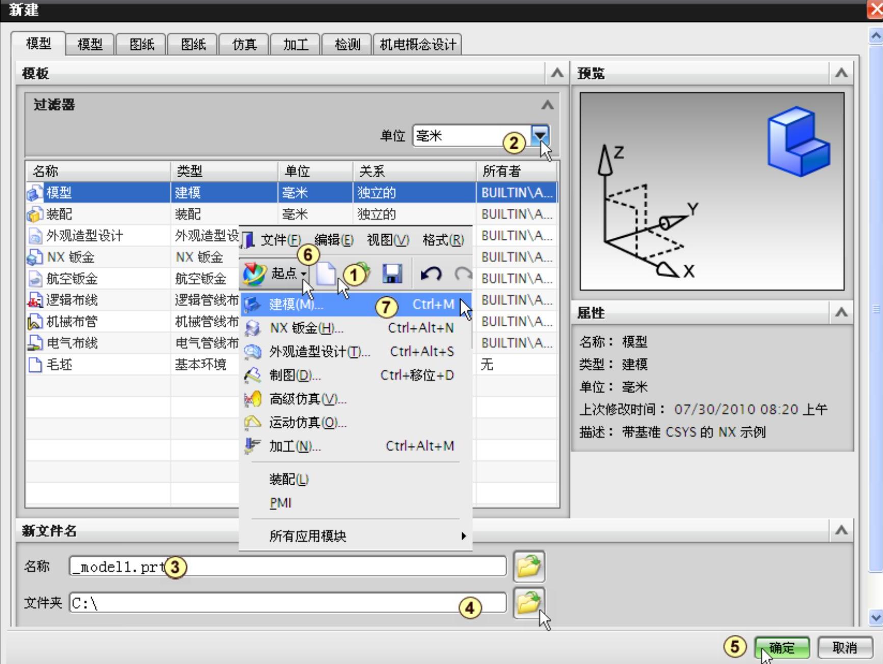
Task: Choose 装配(L) from the 起点 menu
Action: (289, 479)
